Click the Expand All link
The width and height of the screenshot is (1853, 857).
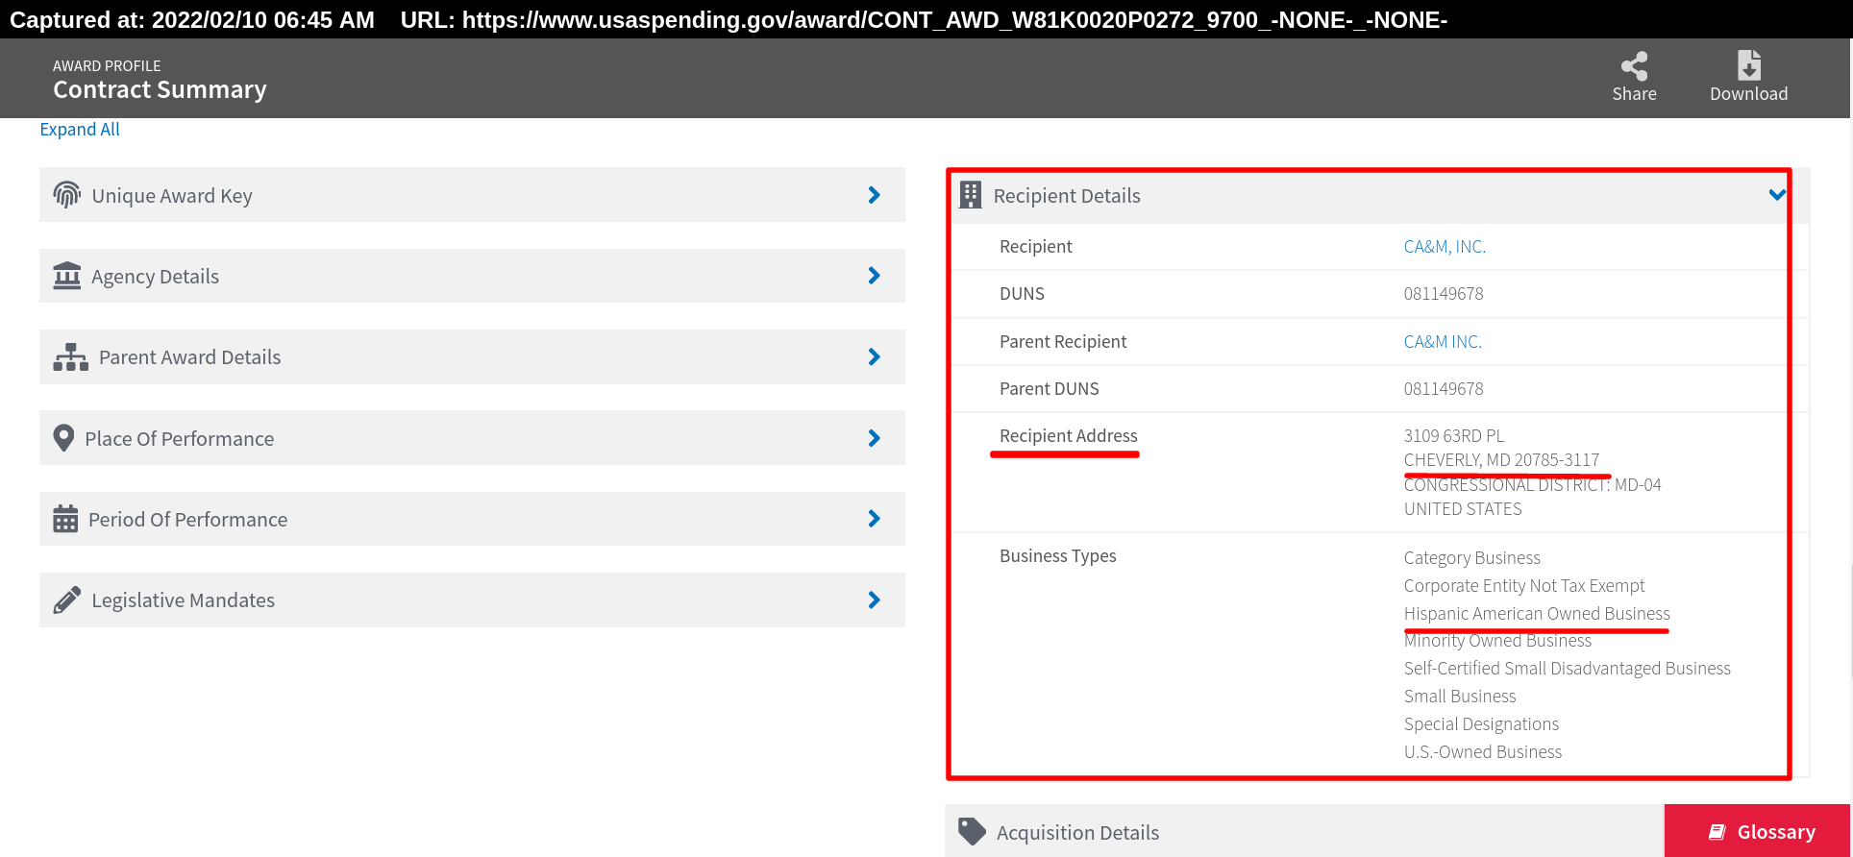click(x=80, y=130)
